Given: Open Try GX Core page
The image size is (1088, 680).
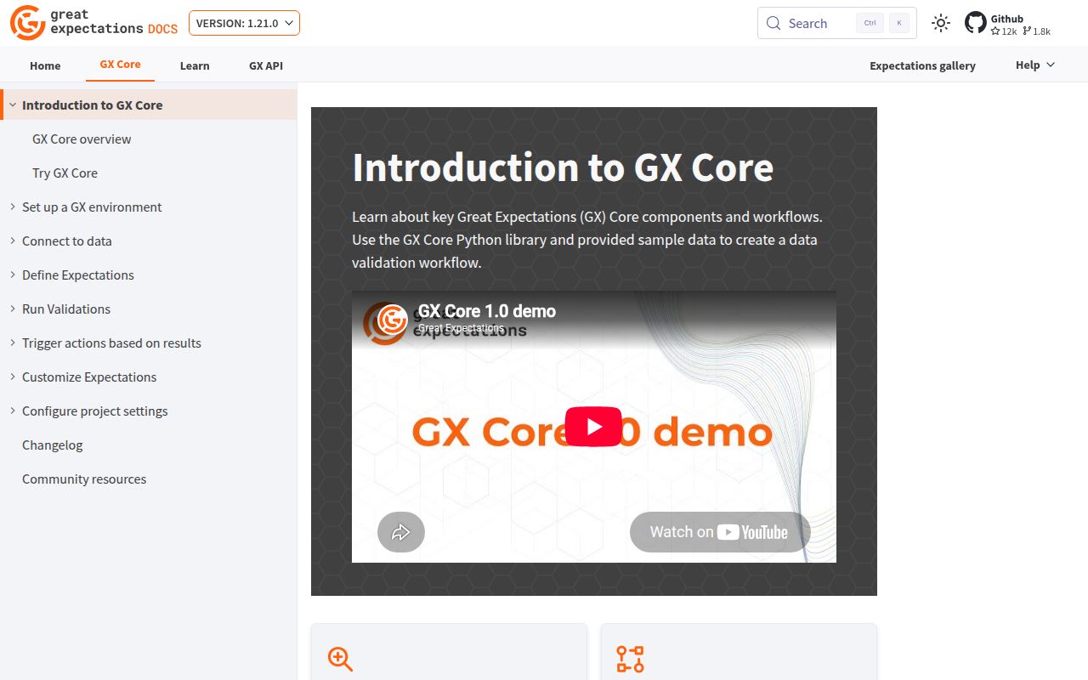Looking at the screenshot, I should tap(65, 173).
